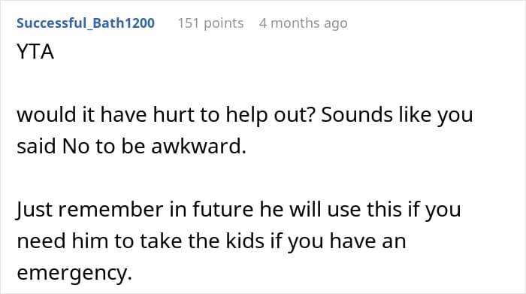Click the word Sounds in the comment
This screenshot has height=294, width=526.
click(357, 115)
